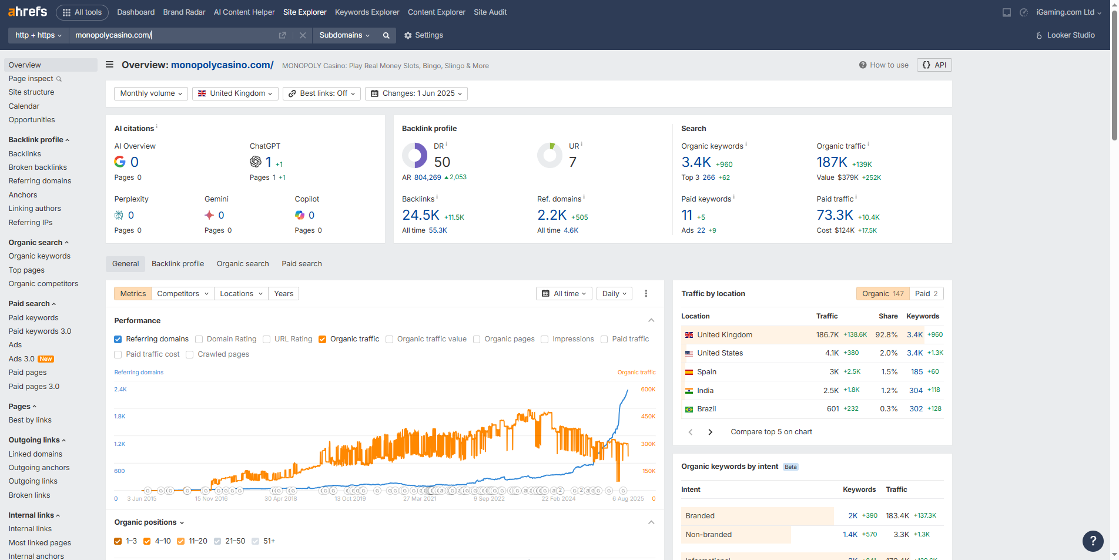1119x560 pixels.
Task: Open Keywords Explorer in top menu
Action: coord(367,12)
